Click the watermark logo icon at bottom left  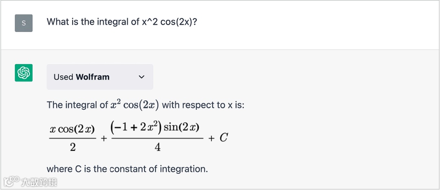(11, 181)
